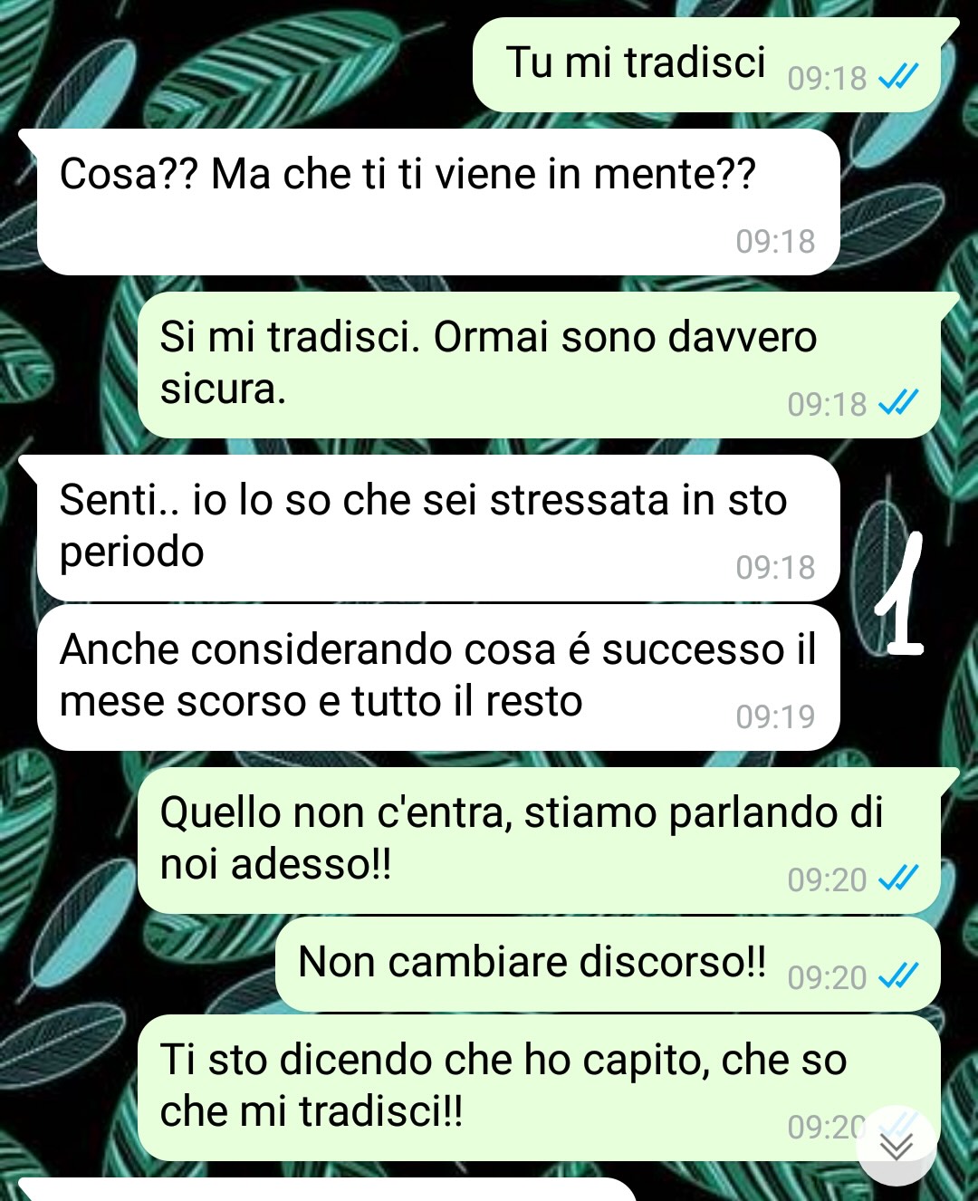This screenshot has width=978, height=1201.
Task: Tap 09:18 timestamp under 'Cosa??' message
Action: pyautogui.click(x=775, y=241)
